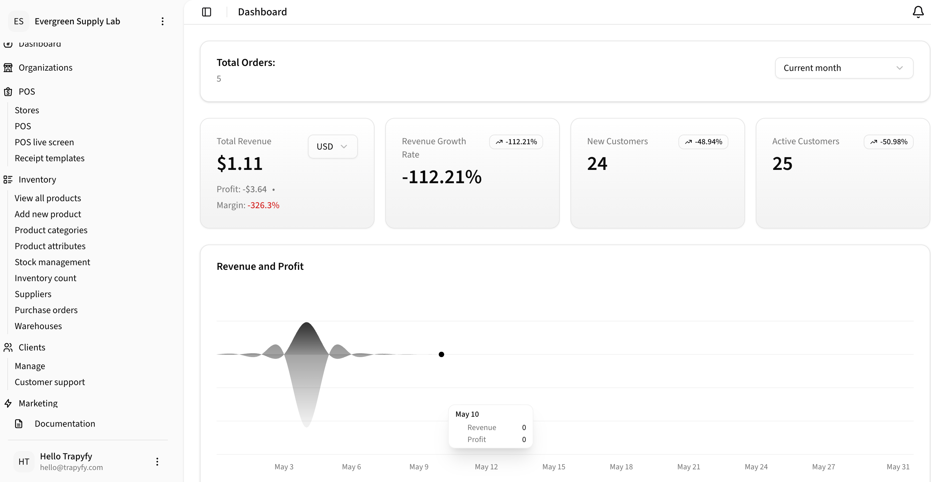Go to Stock management
The width and height of the screenshot is (931, 482).
pyautogui.click(x=52, y=262)
